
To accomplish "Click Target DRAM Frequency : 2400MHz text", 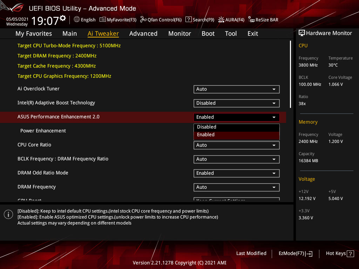I will pyautogui.click(x=57, y=56).
